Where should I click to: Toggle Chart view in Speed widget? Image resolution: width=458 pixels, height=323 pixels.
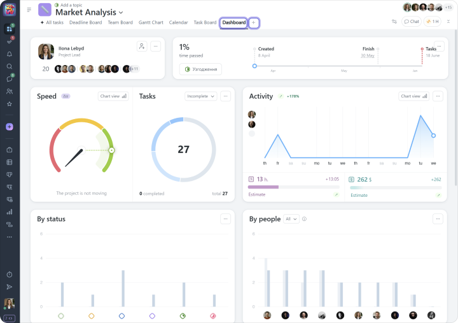(x=113, y=96)
